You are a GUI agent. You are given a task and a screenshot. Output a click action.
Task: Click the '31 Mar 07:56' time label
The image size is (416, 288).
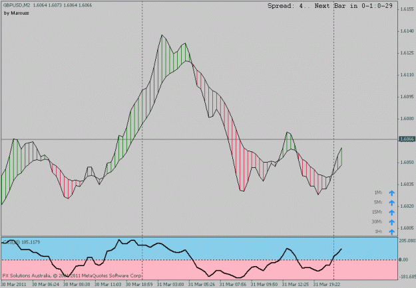point(233,285)
